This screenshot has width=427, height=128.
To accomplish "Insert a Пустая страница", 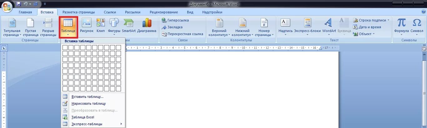I will pyautogui.click(x=30, y=27).
